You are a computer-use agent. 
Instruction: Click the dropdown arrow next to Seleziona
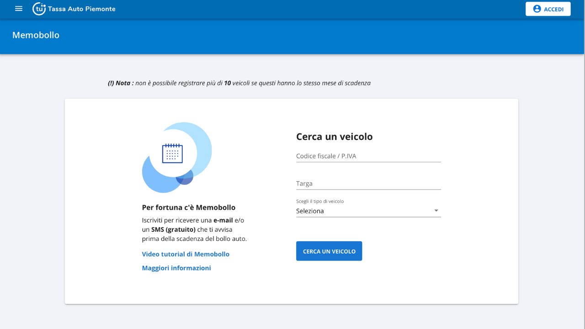[x=436, y=211]
